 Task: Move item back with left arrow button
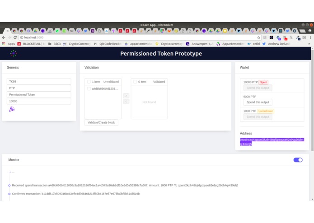click(126, 102)
